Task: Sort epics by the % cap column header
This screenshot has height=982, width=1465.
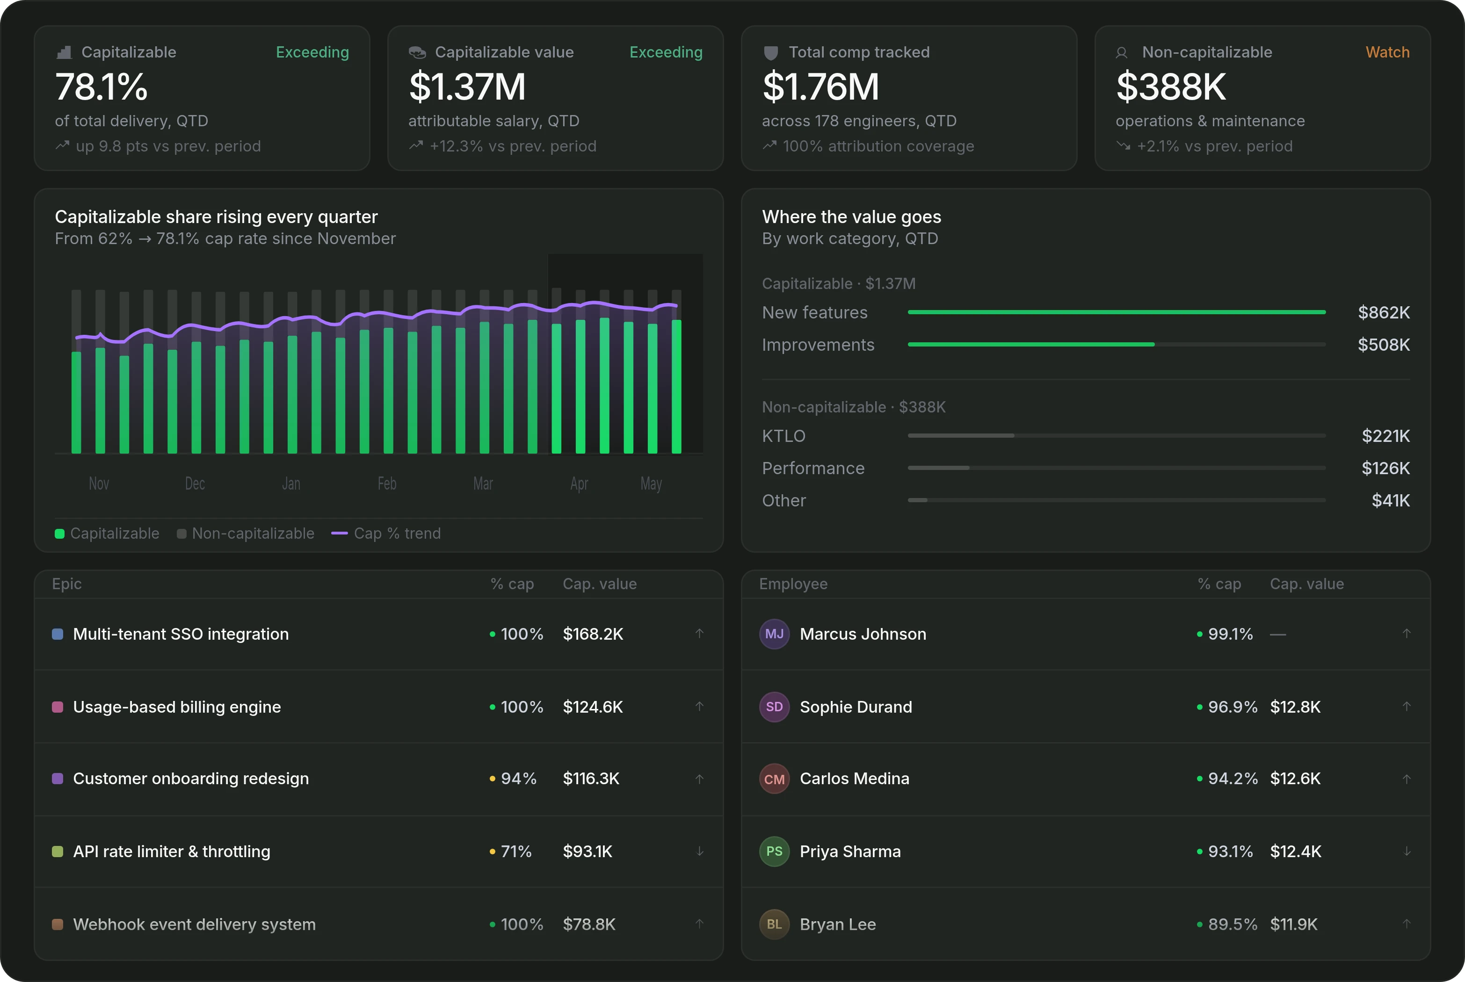Action: coord(512,585)
